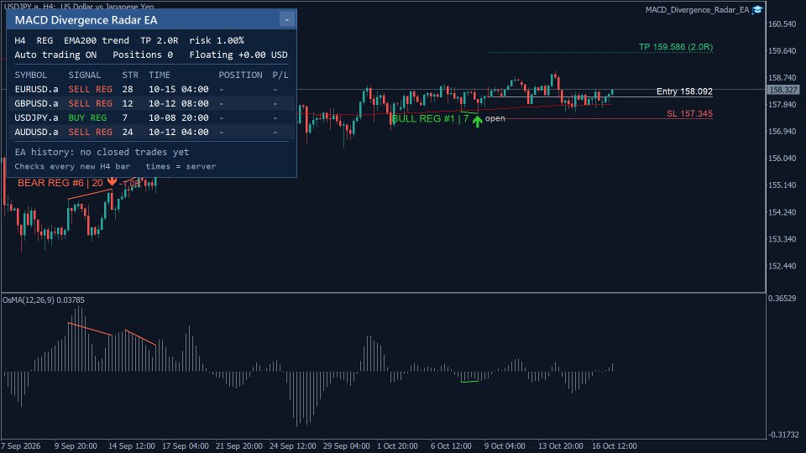Click the 6 Oct 12:00 time axis label
The image size is (806, 453).
tap(451, 445)
